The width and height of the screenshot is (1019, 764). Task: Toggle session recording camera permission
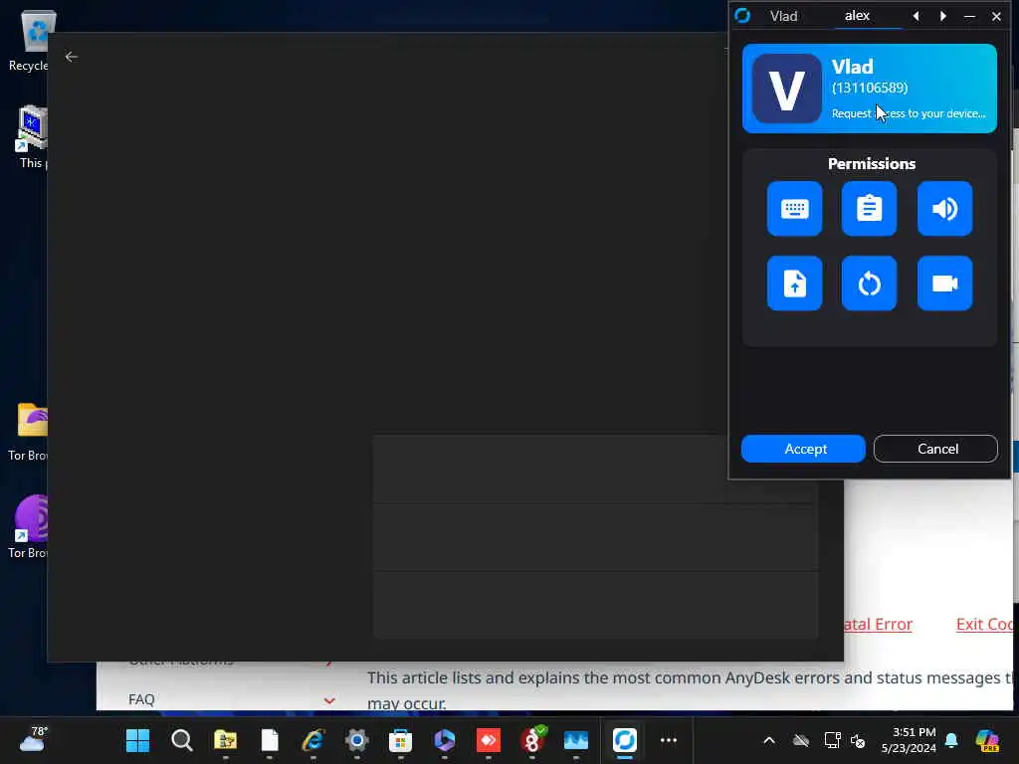944,284
